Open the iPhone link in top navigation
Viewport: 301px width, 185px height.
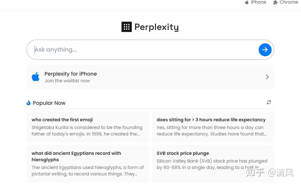tap(258, 2)
